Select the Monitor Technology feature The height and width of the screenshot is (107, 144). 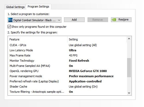click(x=22, y=61)
